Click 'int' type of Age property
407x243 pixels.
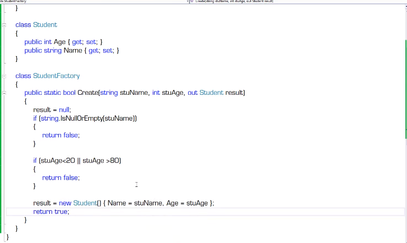pyautogui.click(x=48, y=42)
